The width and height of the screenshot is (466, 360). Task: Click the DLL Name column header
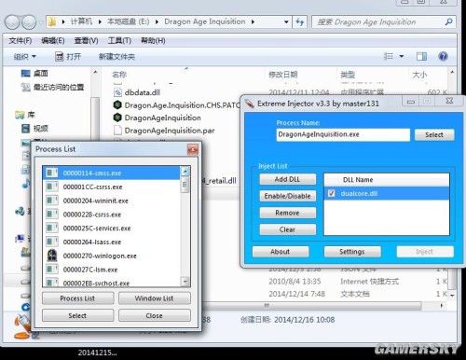click(387, 180)
